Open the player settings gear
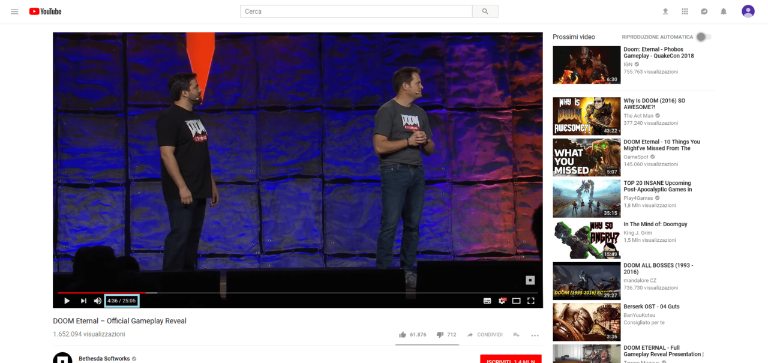768x363 pixels. pyautogui.click(x=502, y=301)
